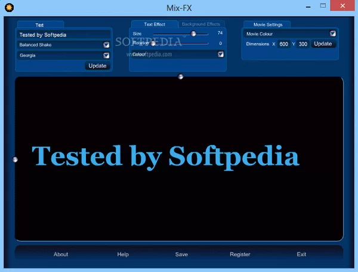Click the About button
Screen dimensions: 358x272
point(61,254)
